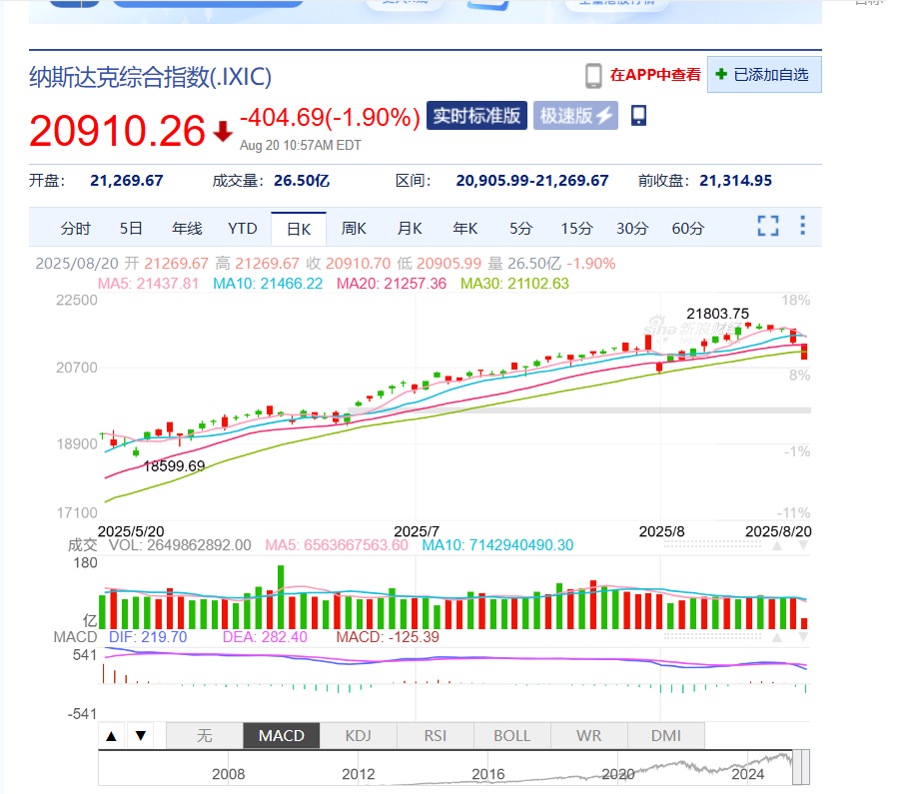Open the 年K yearly tab
The image size is (910, 794).
465,228
